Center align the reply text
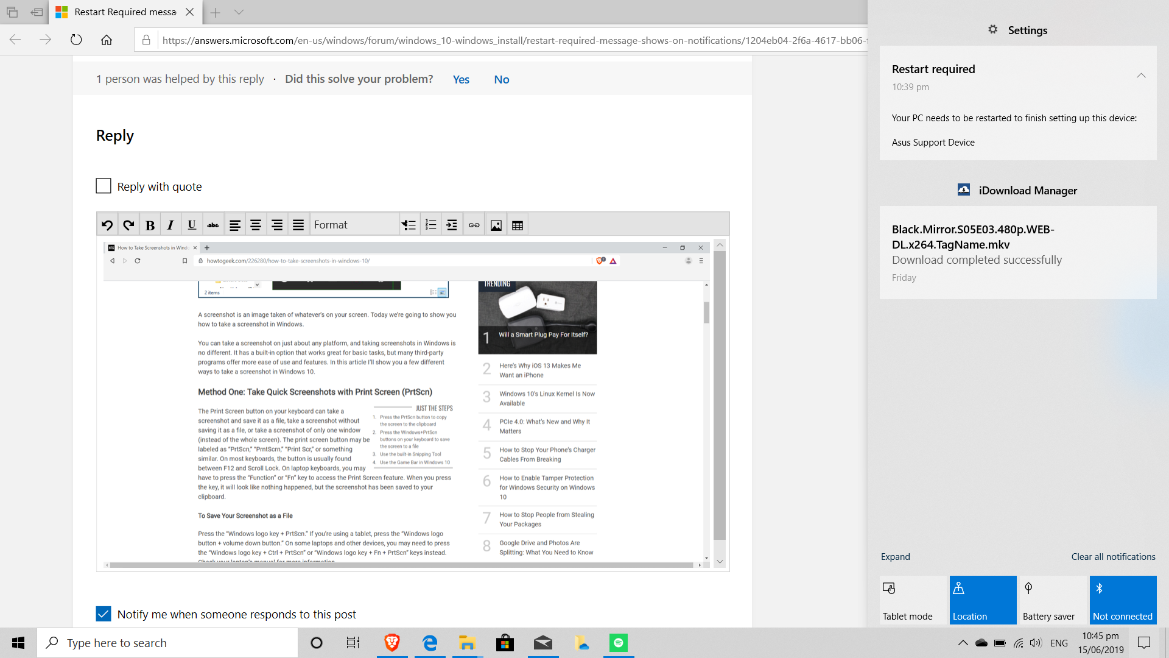 click(256, 225)
